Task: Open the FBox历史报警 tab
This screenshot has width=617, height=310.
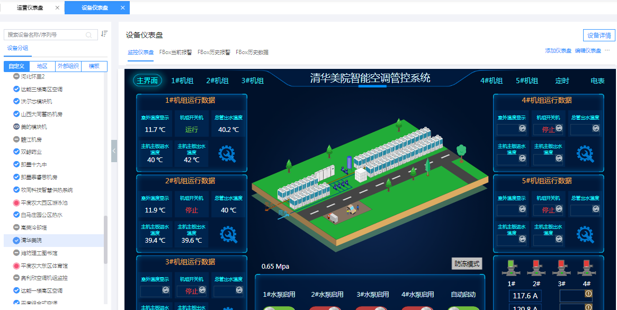Action: [x=213, y=52]
